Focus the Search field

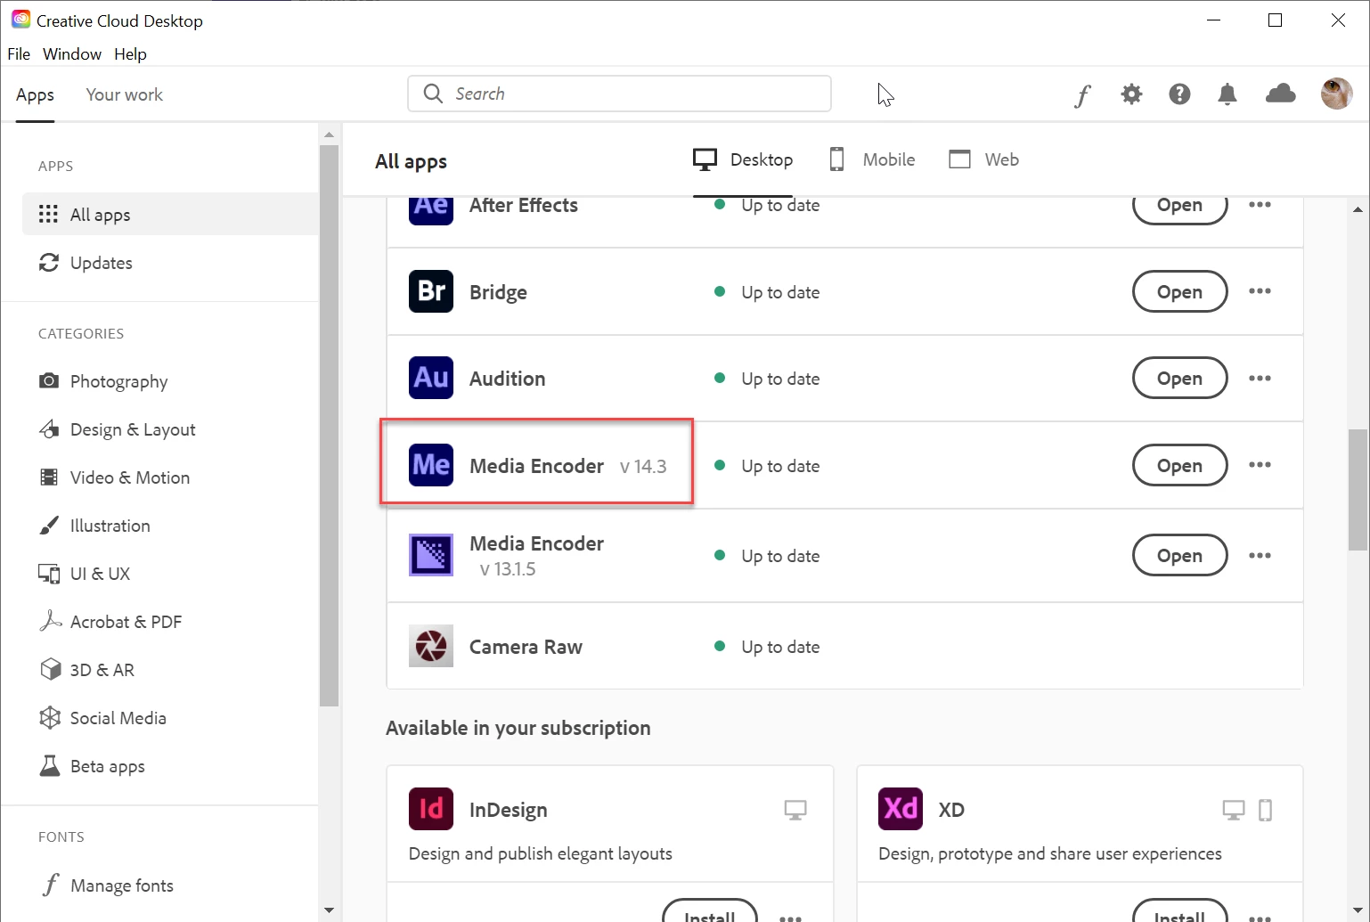619,94
